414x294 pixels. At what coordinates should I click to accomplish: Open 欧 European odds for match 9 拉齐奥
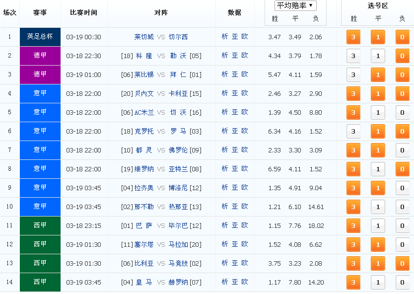pos(245,188)
